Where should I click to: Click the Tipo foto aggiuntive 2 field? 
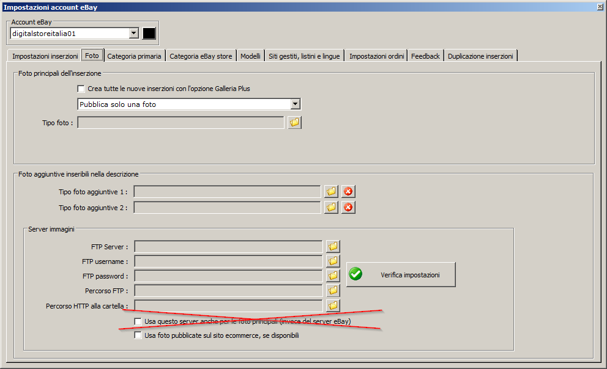point(227,208)
